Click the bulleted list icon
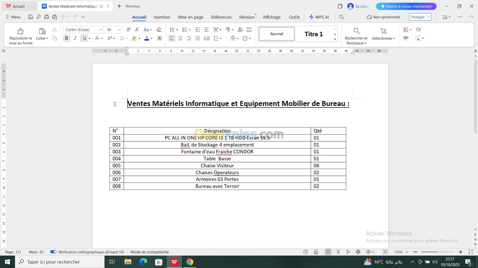Image resolution: width=478 pixels, height=268 pixels. point(172,29)
